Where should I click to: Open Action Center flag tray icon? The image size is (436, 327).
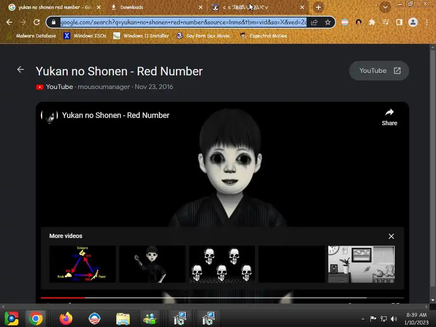(x=373, y=318)
